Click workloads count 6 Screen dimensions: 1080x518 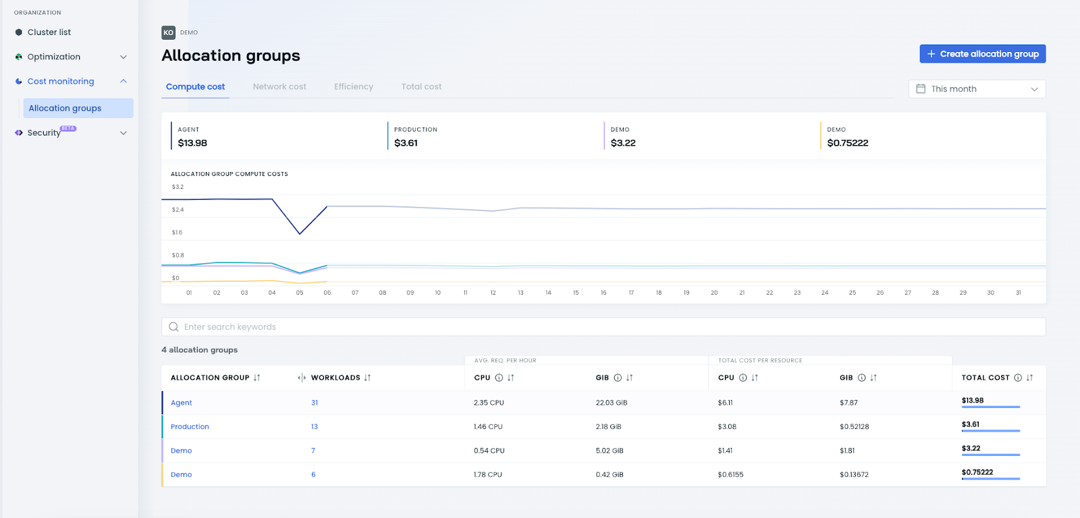pyautogui.click(x=313, y=475)
